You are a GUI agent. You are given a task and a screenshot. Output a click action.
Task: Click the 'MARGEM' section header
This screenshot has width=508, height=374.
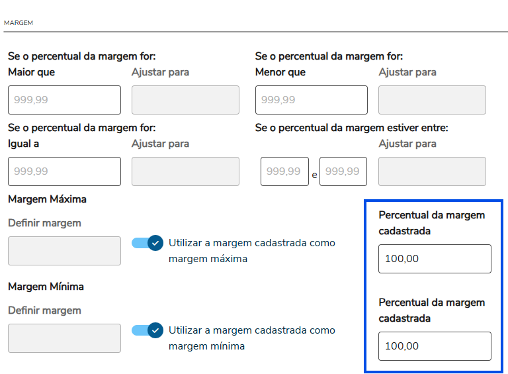pyautogui.click(x=19, y=23)
